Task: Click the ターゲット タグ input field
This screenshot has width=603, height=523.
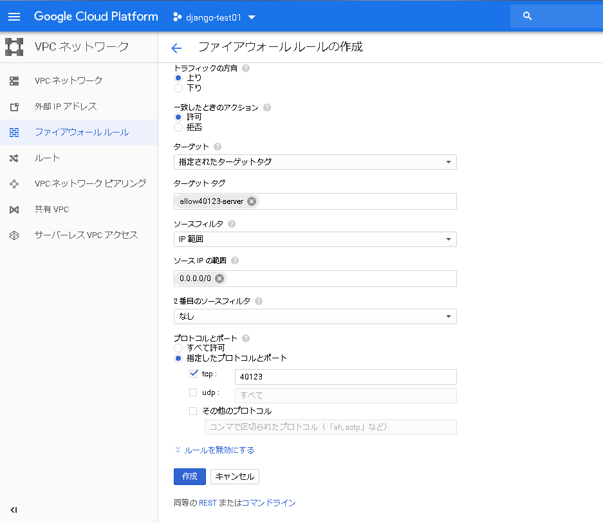Action: pyautogui.click(x=315, y=201)
